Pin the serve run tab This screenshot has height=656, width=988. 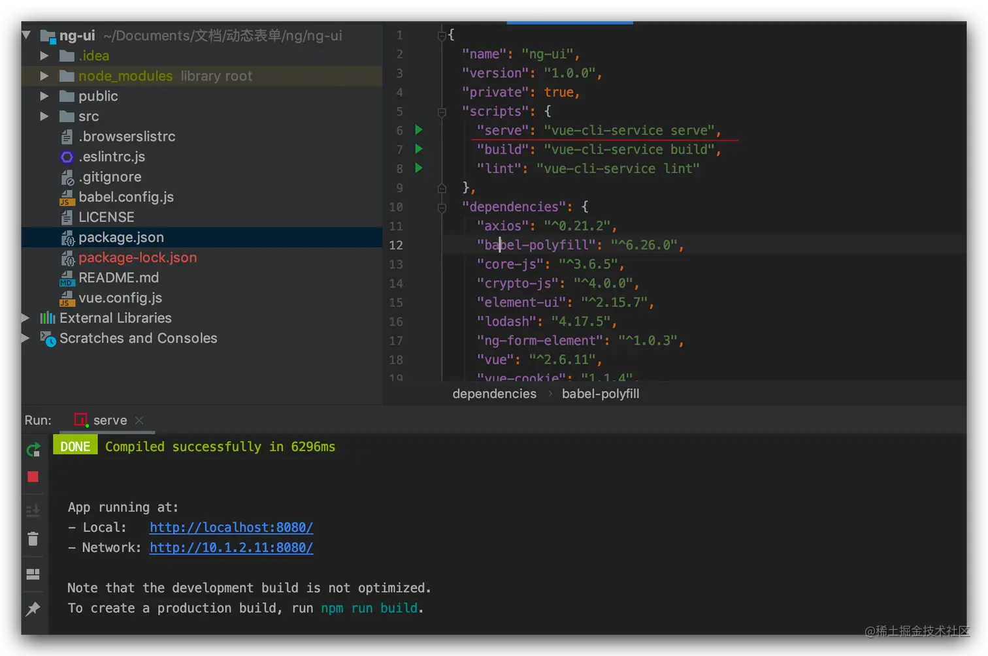(33, 609)
